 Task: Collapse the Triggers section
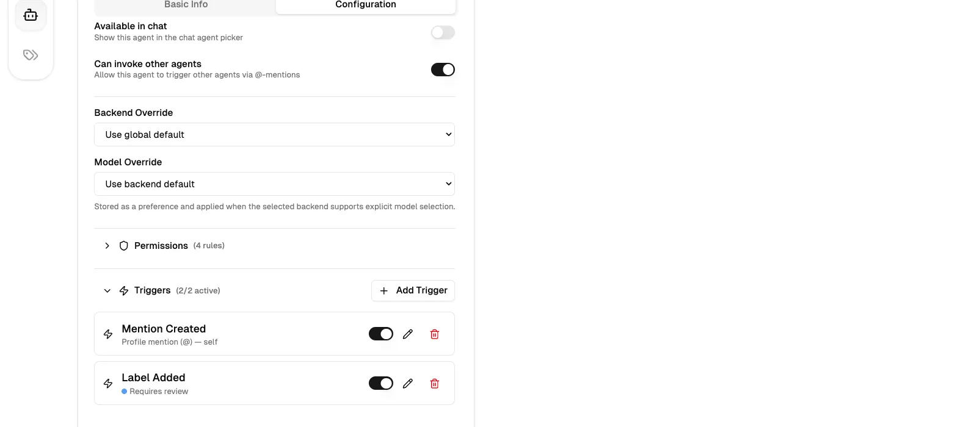coord(107,290)
